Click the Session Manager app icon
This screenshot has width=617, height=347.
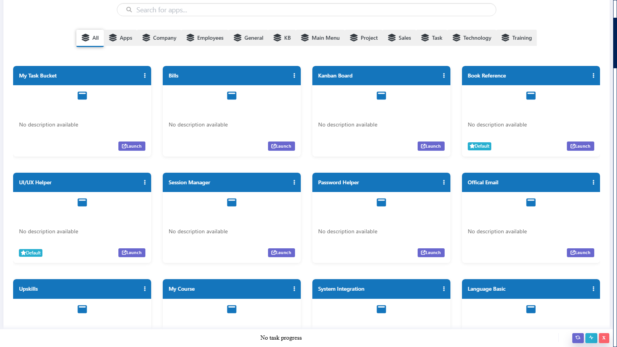click(x=232, y=202)
